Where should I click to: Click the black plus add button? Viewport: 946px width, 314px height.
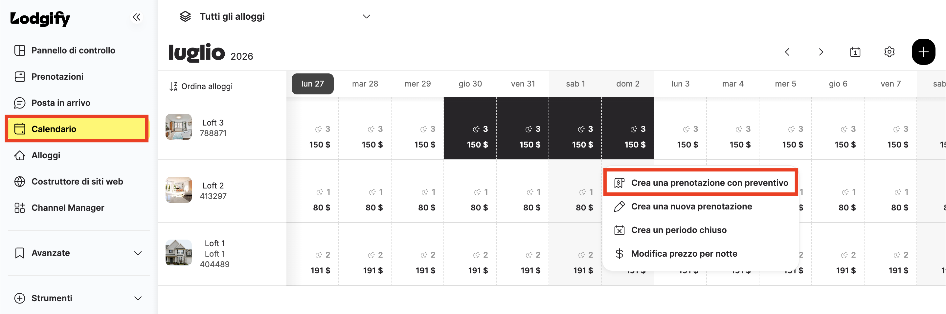(x=923, y=52)
